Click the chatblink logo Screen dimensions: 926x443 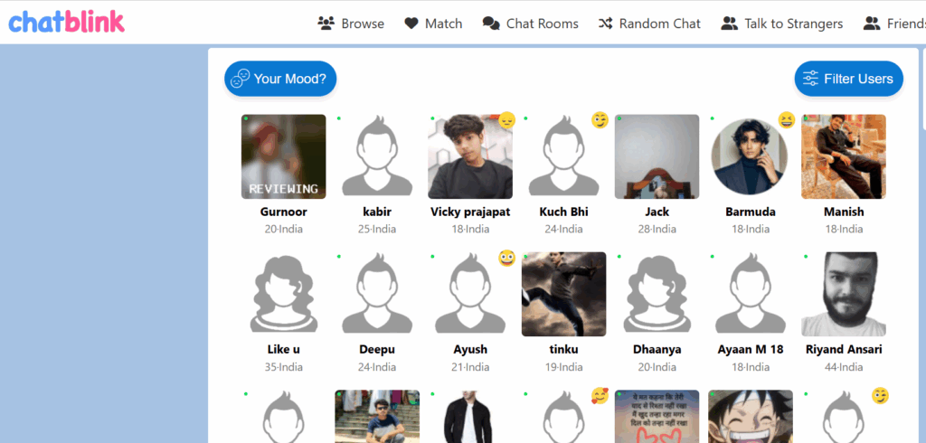tap(66, 22)
